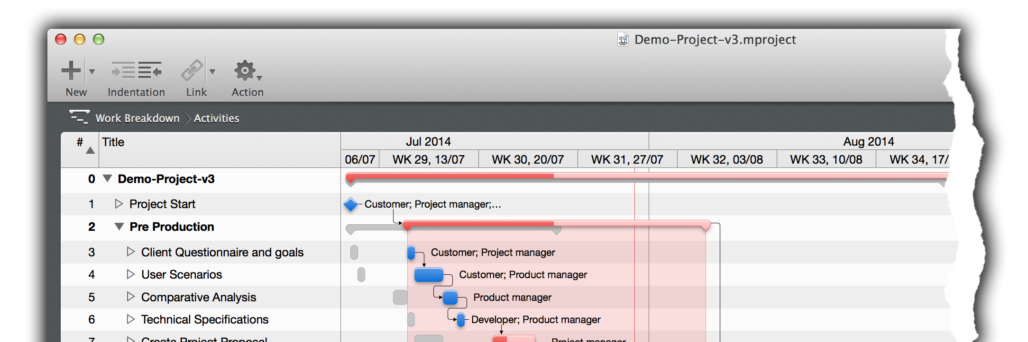
Task: Click the Demo-Project-v3.mproject document icon
Action: tap(623, 39)
